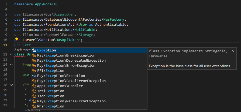This screenshot has height=112, width=241.
Task: Click the class icon beside FFI\Exception
Action: [x=34, y=71]
